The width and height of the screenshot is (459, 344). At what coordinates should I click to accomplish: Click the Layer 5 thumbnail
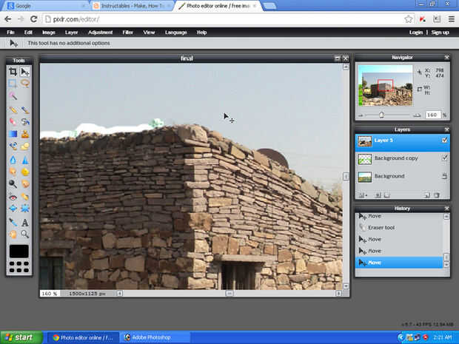365,141
